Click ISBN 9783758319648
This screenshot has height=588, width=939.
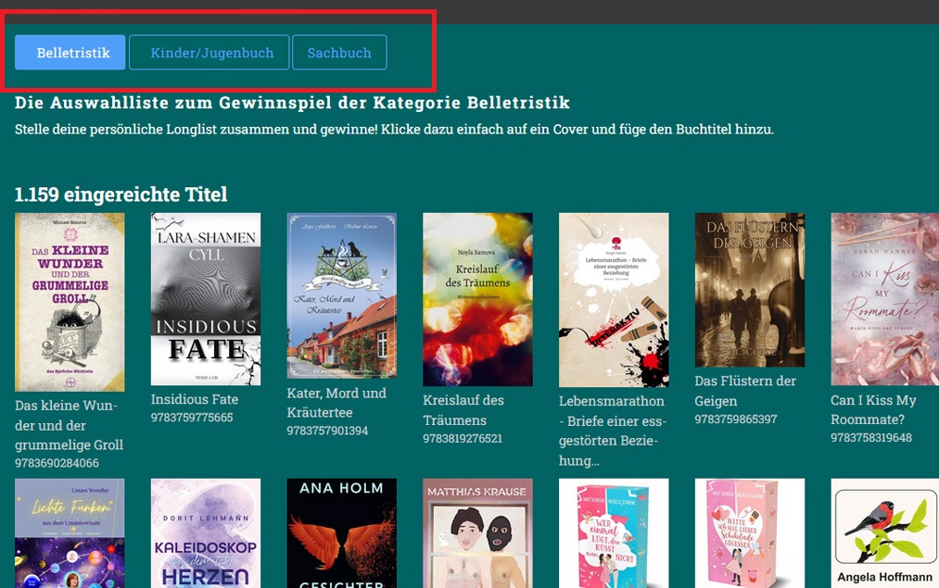[871, 438]
